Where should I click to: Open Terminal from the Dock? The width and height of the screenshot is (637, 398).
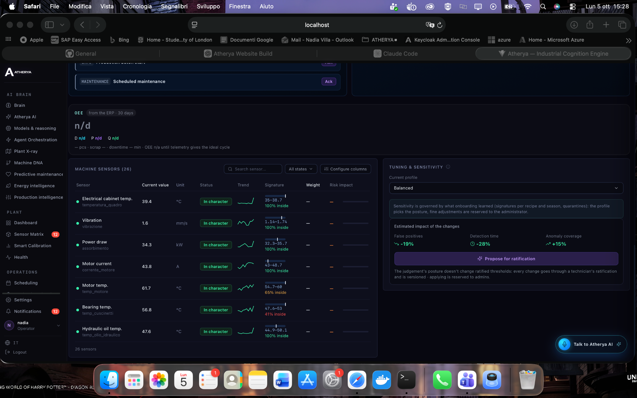tap(406, 380)
